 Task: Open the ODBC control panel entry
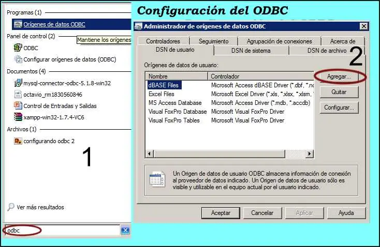point(31,48)
